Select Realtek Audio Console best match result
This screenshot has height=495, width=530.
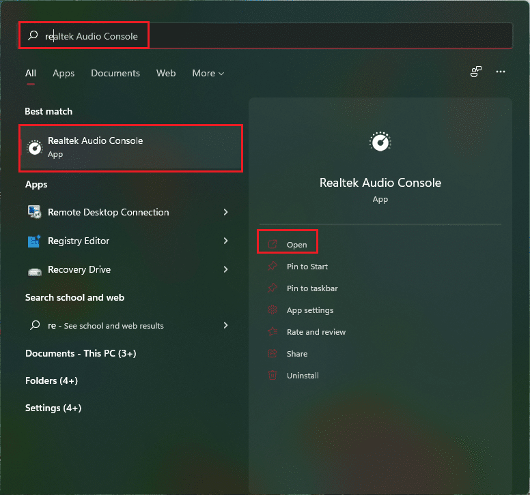(131, 148)
